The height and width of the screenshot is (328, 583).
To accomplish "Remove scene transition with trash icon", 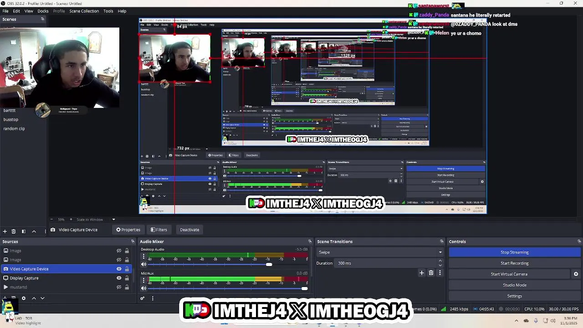I will coord(431,273).
